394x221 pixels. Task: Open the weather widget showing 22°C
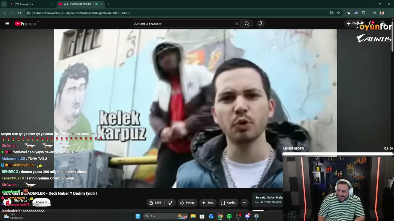tap(13, 216)
